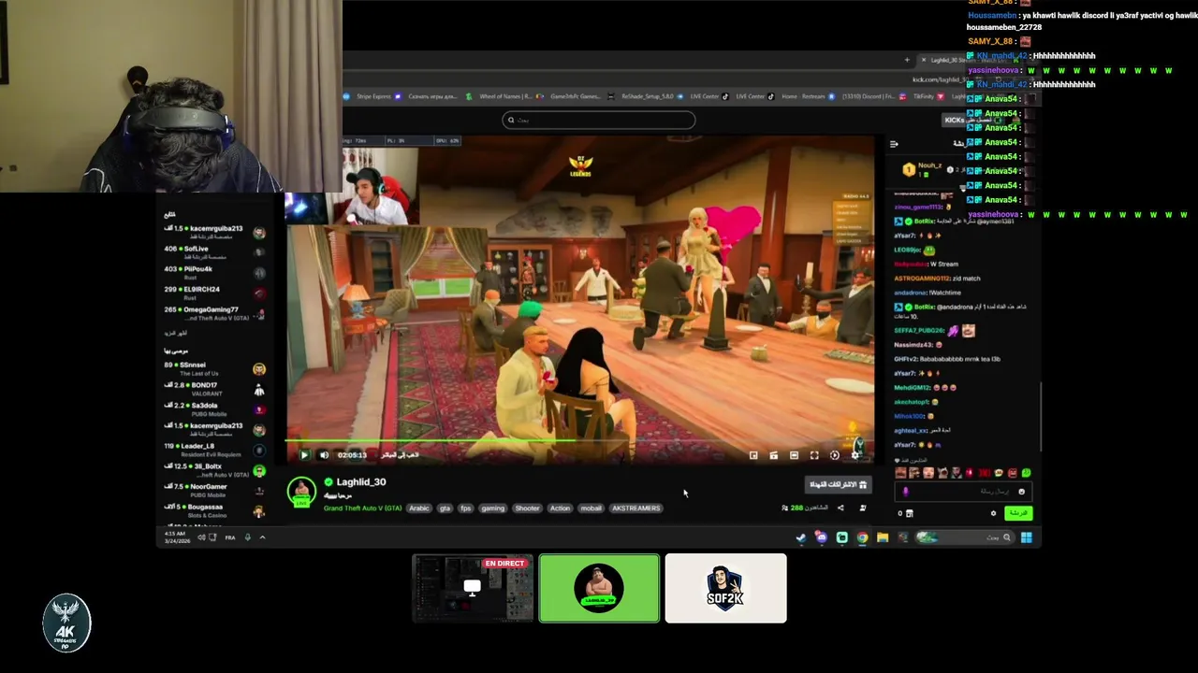The image size is (1198, 673).
Task: Select the EN DIRECT screen-share thumbnail
Action: [x=473, y=588]
